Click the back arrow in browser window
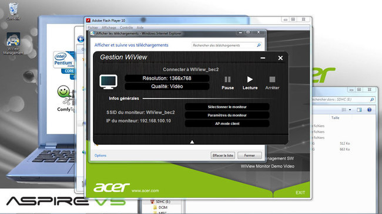382x214 pixels. point(81,39)
